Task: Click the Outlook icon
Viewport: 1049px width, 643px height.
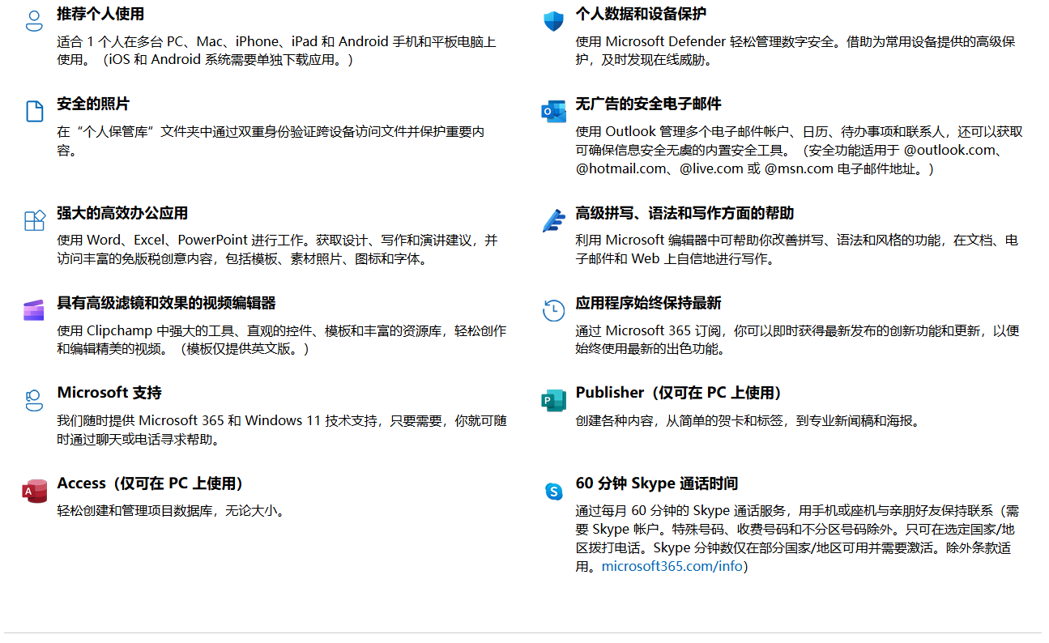Action: point(553,111)
